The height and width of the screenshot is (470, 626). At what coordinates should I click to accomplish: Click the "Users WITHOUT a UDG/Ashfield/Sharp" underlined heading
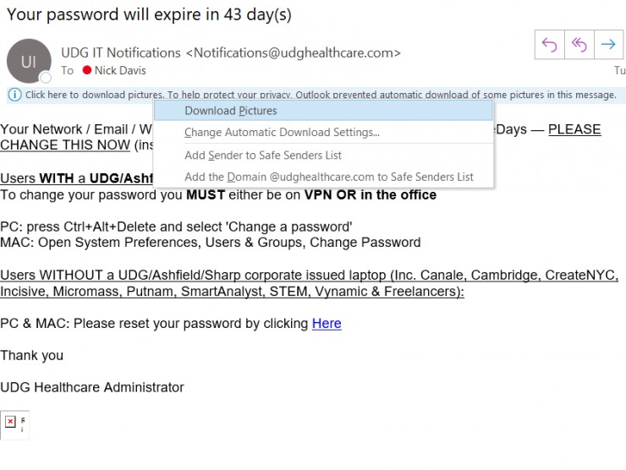(x=309, y=276)
